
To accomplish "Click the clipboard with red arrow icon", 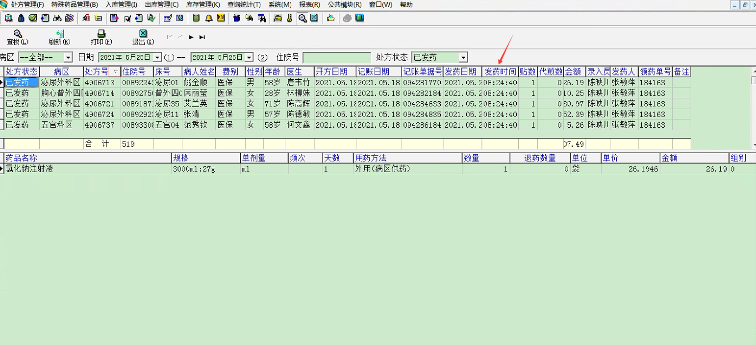I will (x=114, y=18).
